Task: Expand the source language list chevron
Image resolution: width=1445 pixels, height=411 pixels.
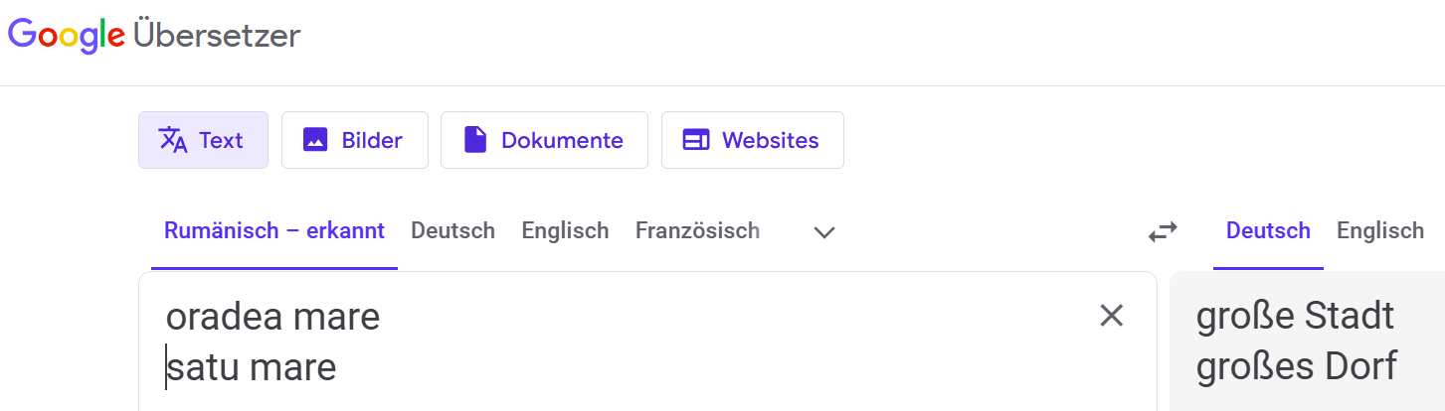Action: 823,232
